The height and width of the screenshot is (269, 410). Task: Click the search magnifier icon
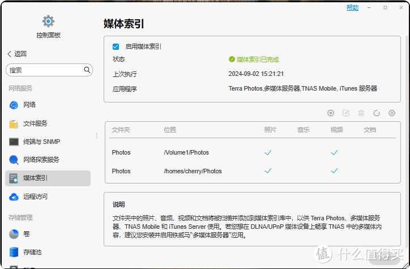pyautogui.click(x=87, y=70)
